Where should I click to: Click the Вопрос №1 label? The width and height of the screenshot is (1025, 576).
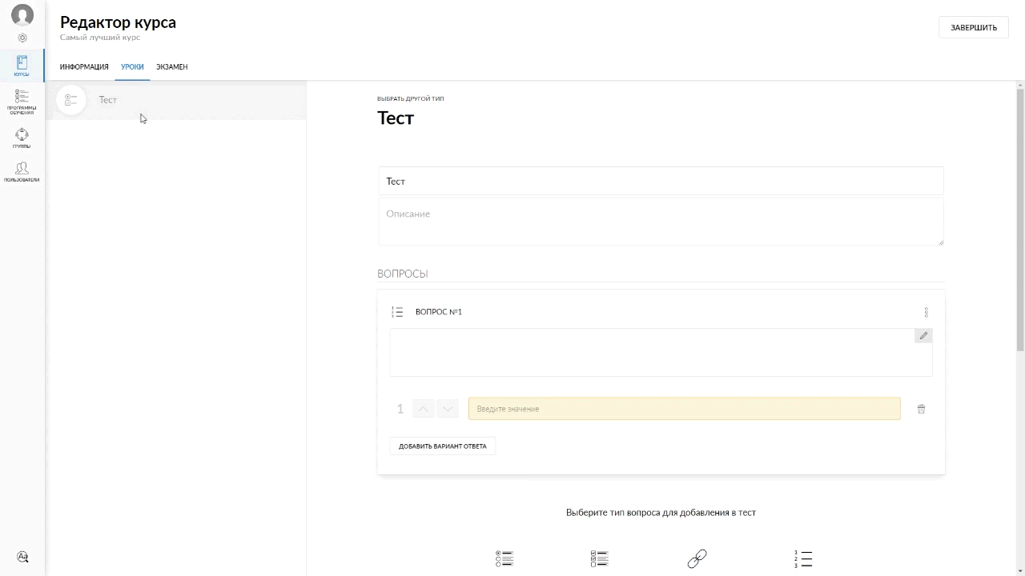[439, 312]
